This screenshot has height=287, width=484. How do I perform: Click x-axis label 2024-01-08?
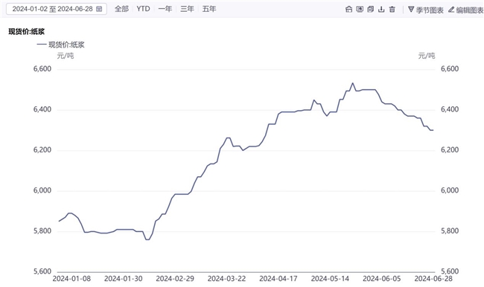click(71, 279)
